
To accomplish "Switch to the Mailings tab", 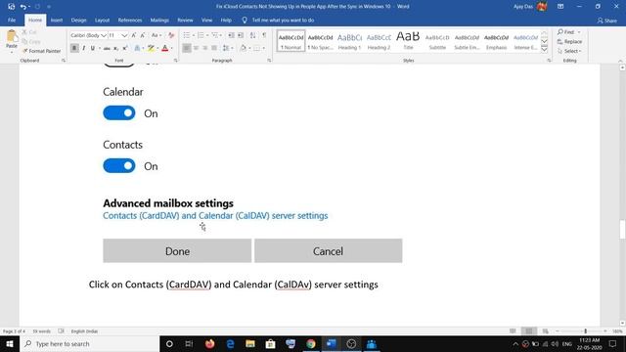I will point(159,20).
